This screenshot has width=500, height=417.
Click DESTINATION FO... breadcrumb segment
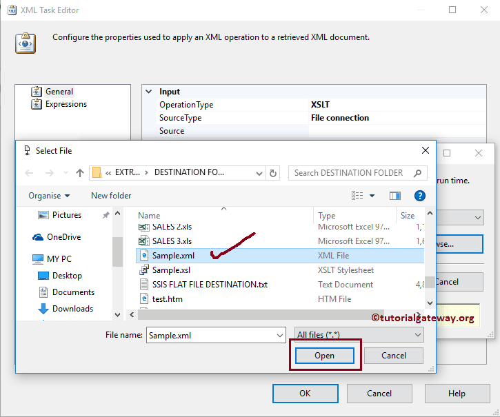[189, 172]
